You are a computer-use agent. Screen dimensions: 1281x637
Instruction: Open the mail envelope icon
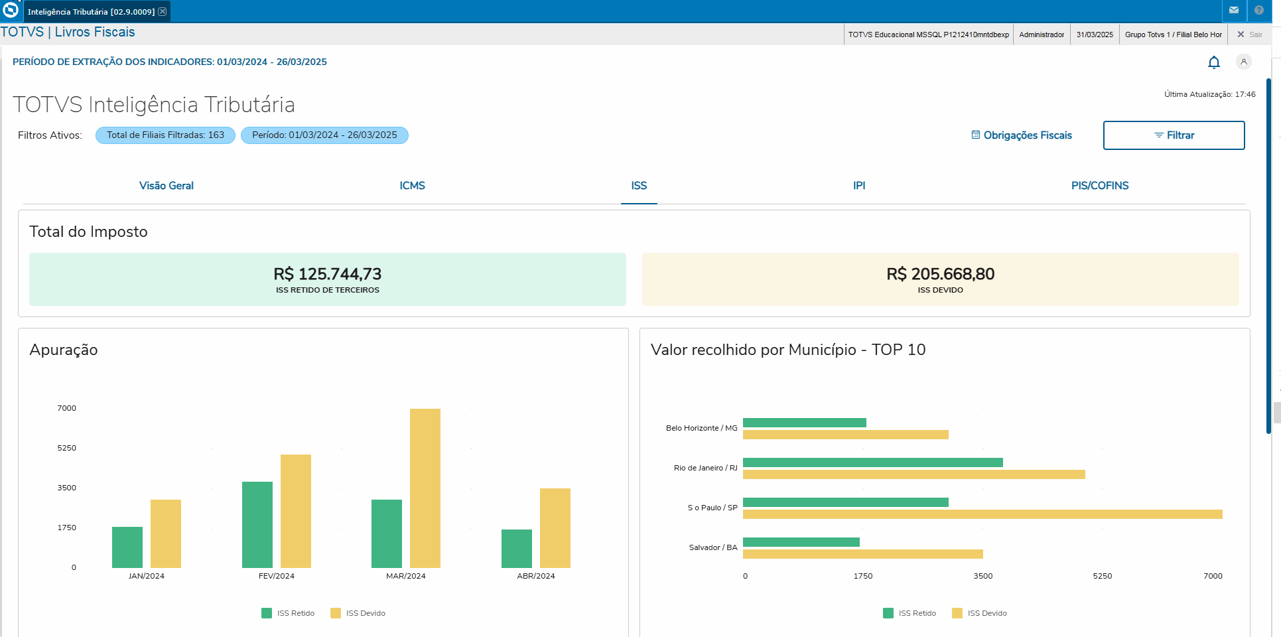[1234, 10]
